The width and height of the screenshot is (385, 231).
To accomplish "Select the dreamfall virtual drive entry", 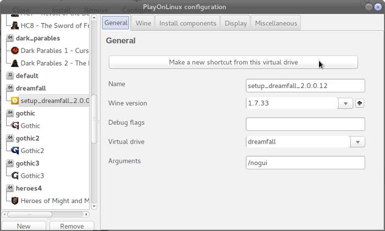I will [31, 88].
